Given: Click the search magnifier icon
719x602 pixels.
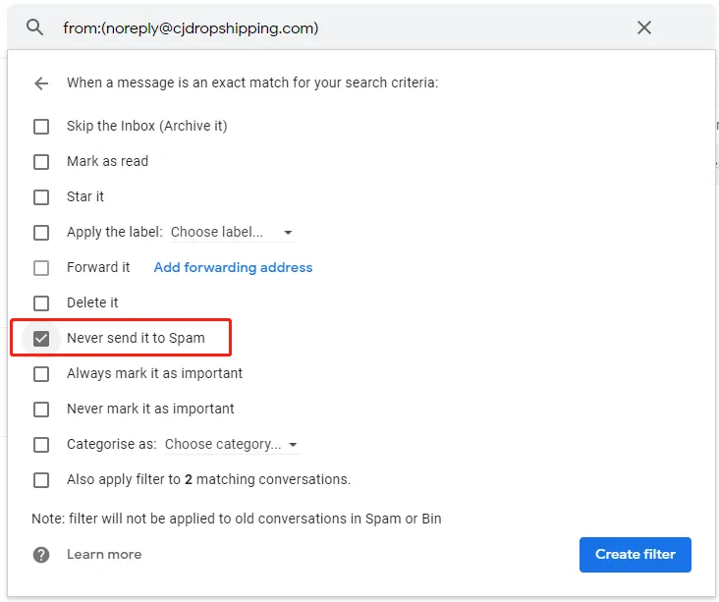Looking at the screenshot, I should [35, 27].
